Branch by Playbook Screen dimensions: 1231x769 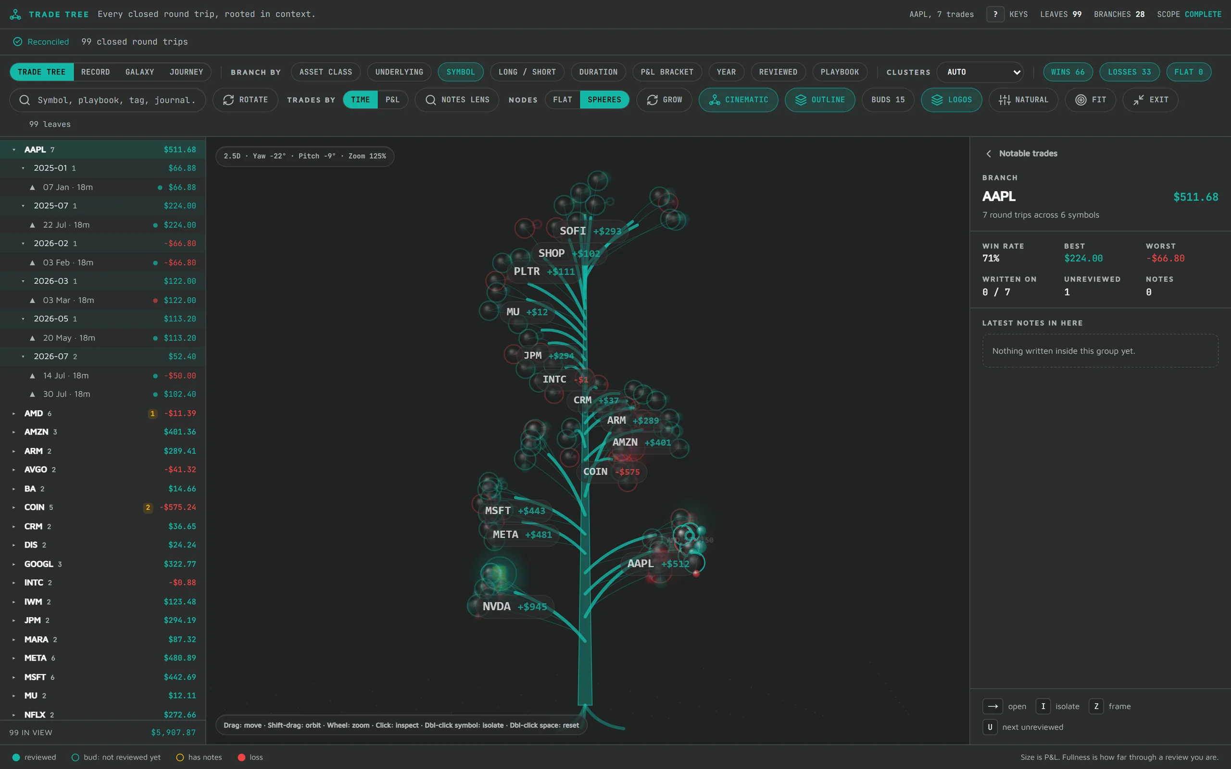pyautogui.click(x=839, y=72)
